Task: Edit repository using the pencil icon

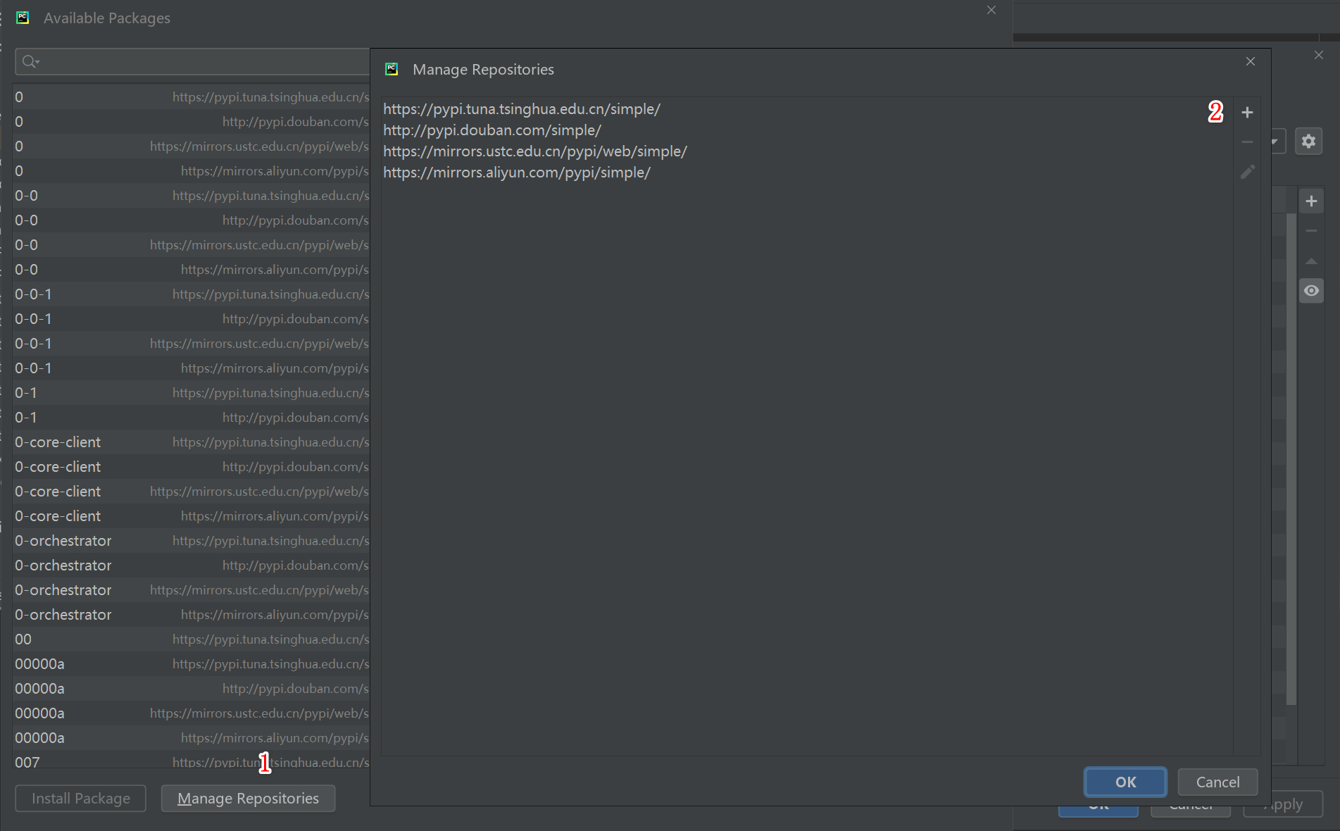Action: click(x=1247, y=171)
